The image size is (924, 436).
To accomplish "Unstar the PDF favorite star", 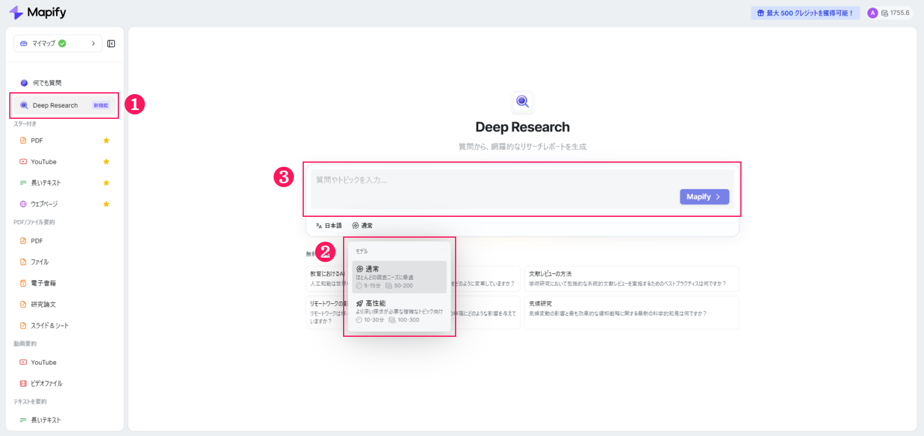I will tap(106, 141).
